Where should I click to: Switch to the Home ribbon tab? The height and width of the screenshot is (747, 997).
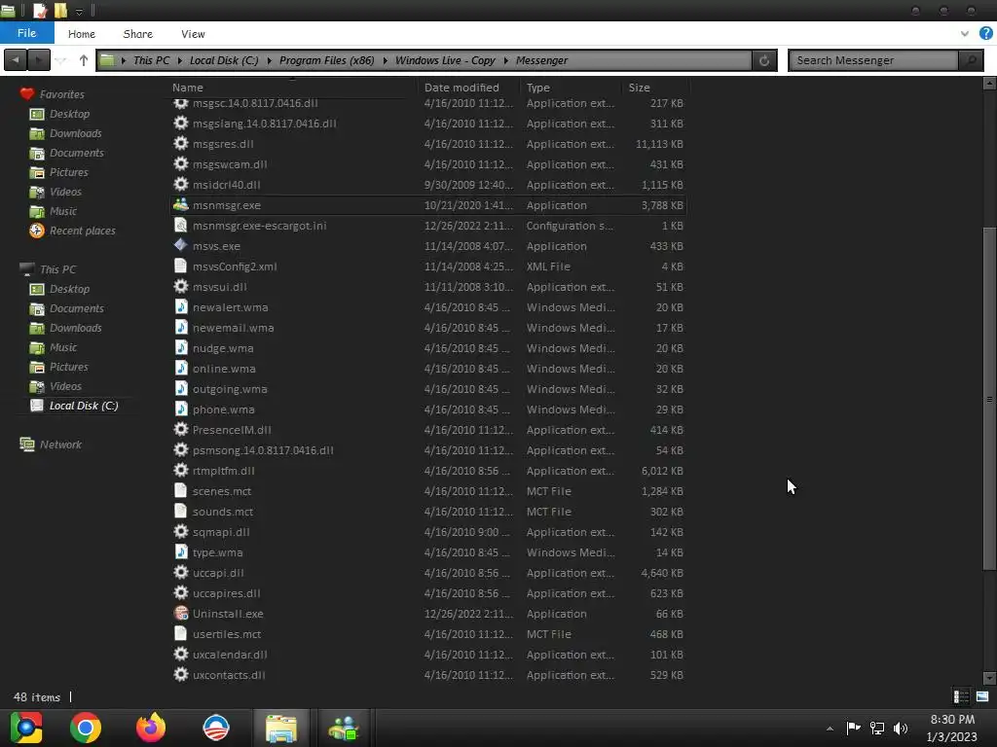(x=82, y=34)
